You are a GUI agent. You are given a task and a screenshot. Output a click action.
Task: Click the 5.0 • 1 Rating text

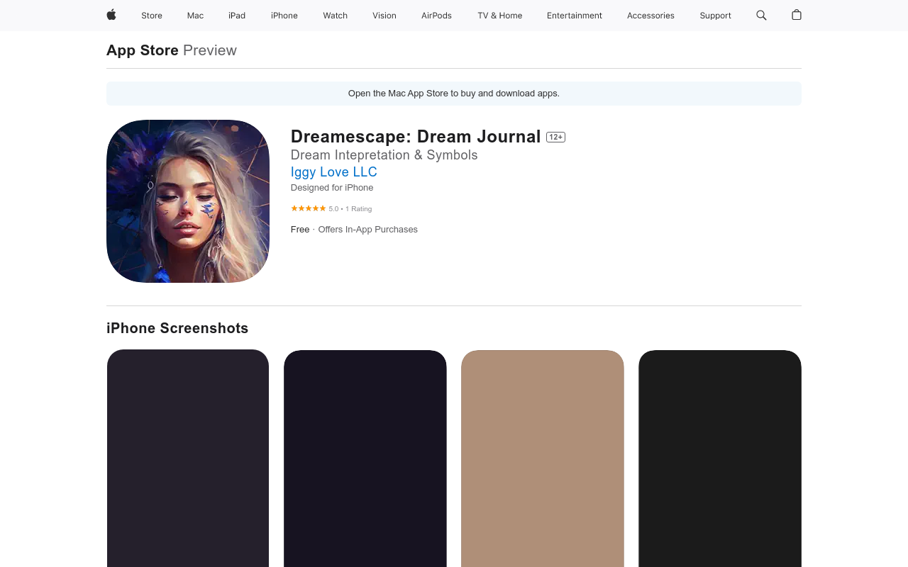tap(350, 209)
